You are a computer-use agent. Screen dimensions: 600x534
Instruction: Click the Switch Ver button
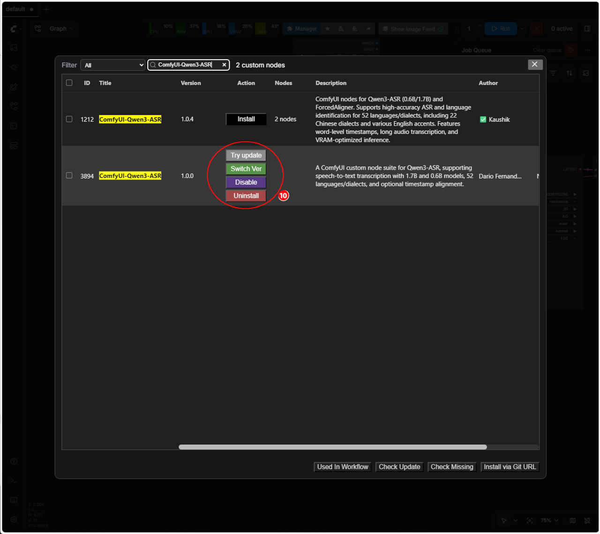tap(246, 169)
